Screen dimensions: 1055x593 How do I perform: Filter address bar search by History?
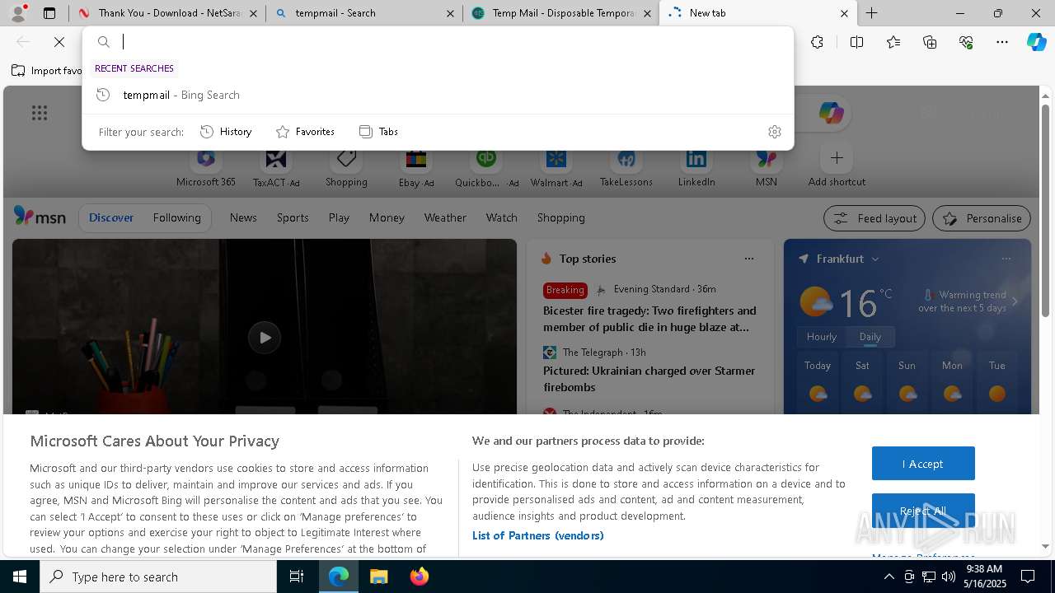click(226, 132)
